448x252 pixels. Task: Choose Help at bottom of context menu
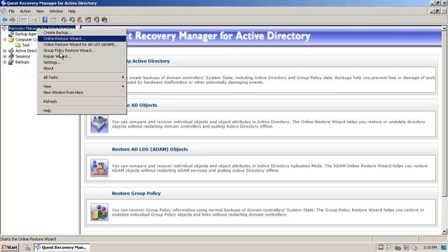pyautogui.click(x=82, y=111)
